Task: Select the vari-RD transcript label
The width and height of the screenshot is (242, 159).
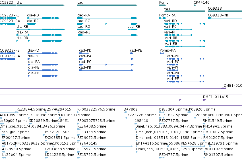Action: point(170,21)
